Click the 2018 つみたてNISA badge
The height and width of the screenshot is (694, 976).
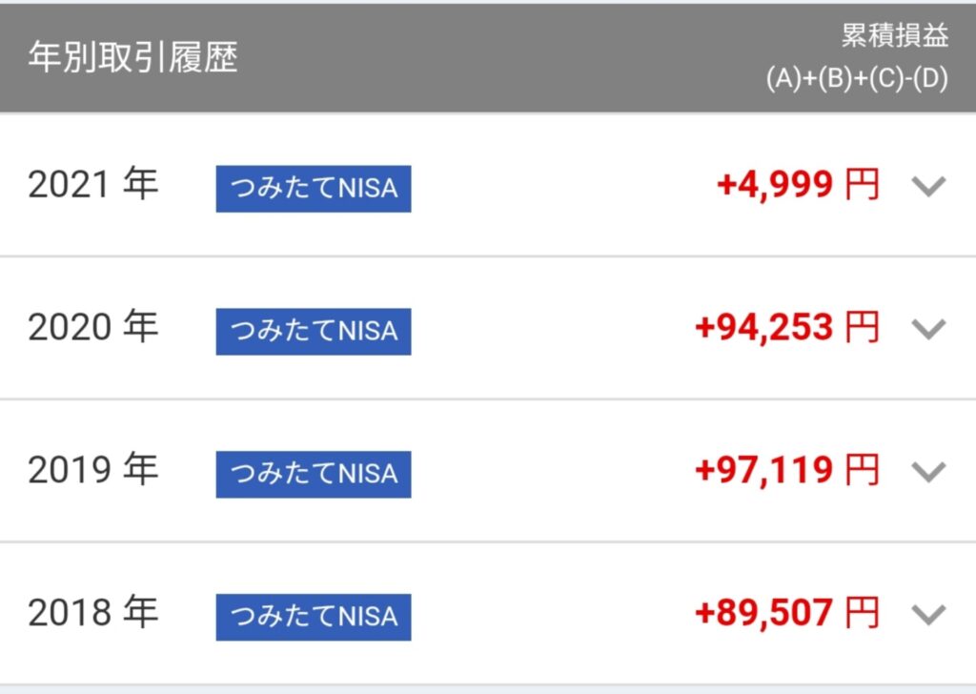tap(313, 617)
